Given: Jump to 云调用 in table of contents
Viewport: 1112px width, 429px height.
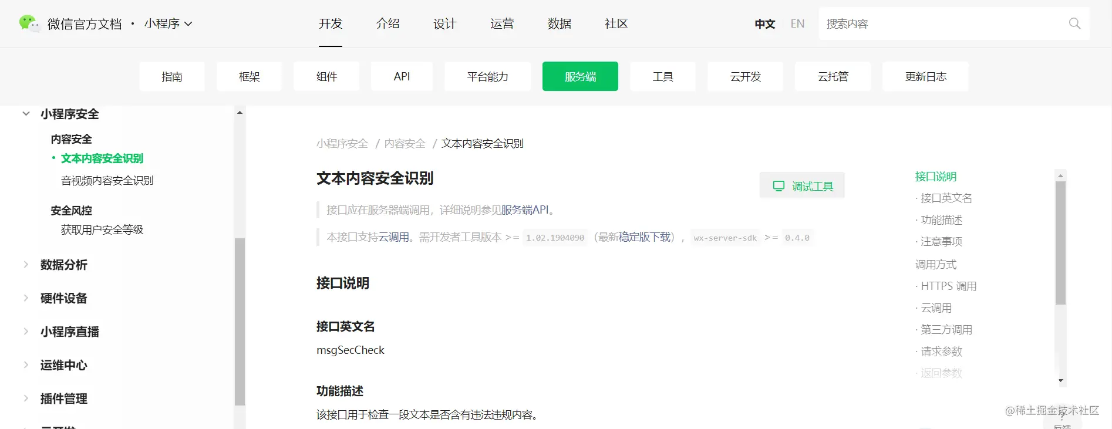Looking at the screenshot, I should click(x=936, y=308).
